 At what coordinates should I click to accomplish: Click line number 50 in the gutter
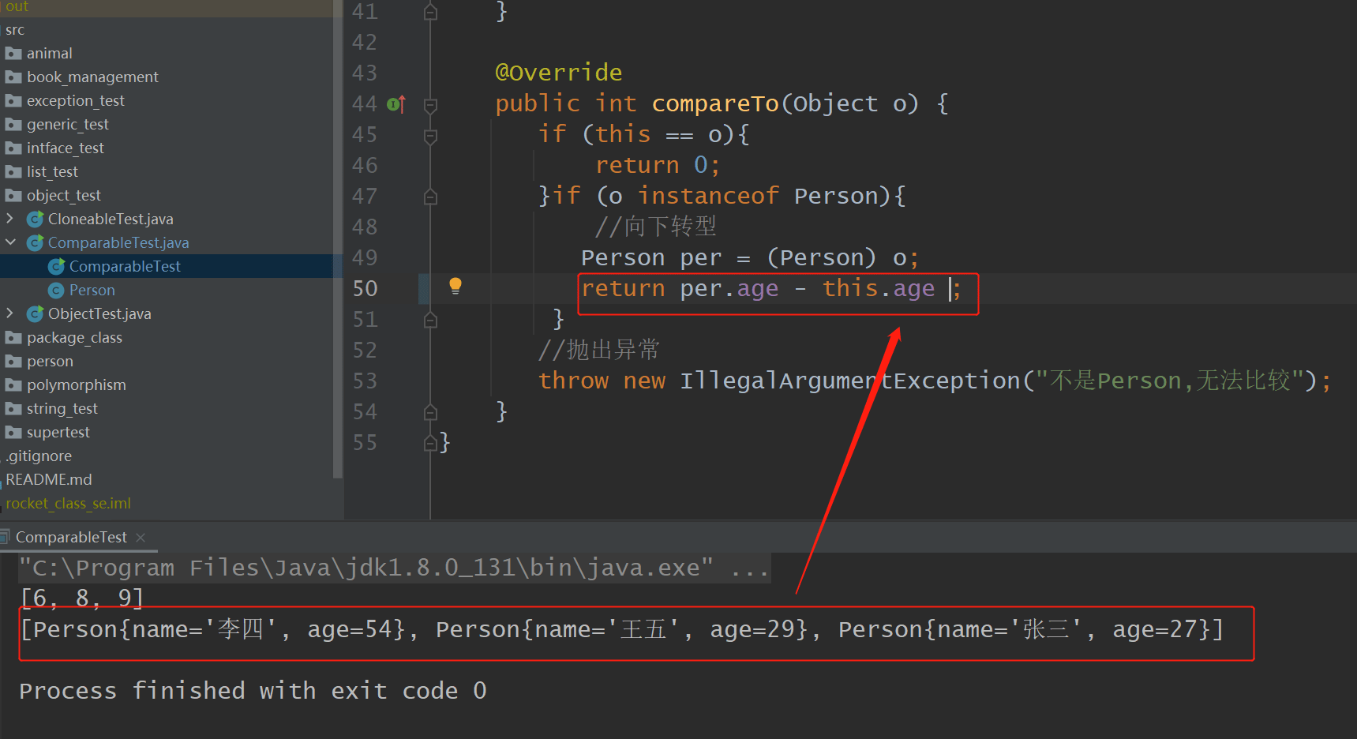click(365, 289)
